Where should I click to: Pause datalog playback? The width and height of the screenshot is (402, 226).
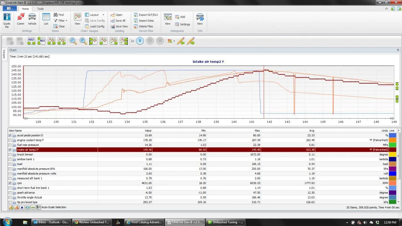pos(150,41)
